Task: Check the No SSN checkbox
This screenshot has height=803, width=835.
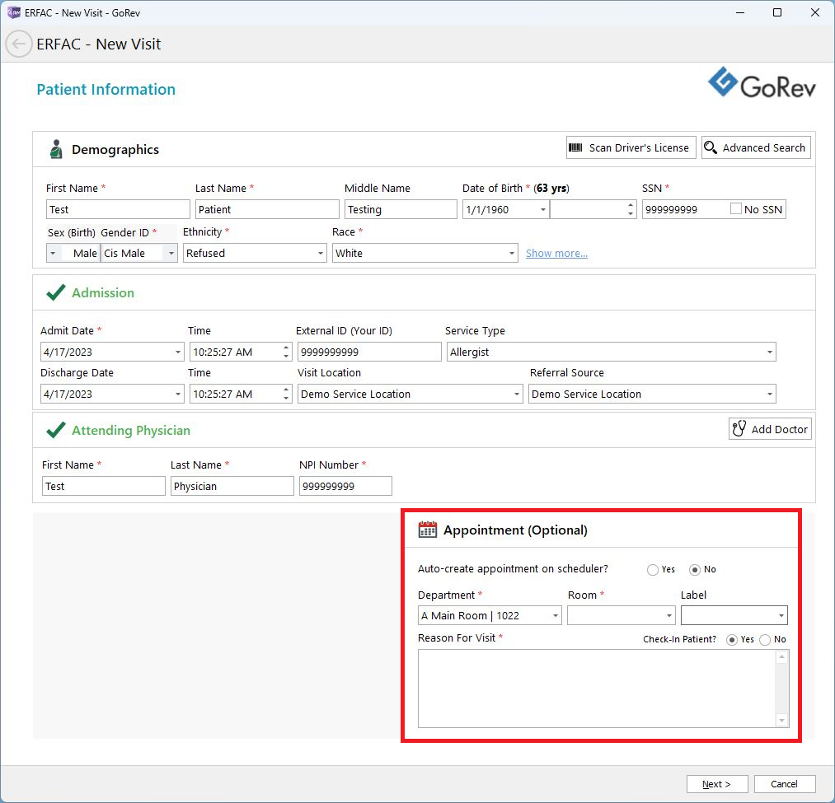Action: pos(736,208)
